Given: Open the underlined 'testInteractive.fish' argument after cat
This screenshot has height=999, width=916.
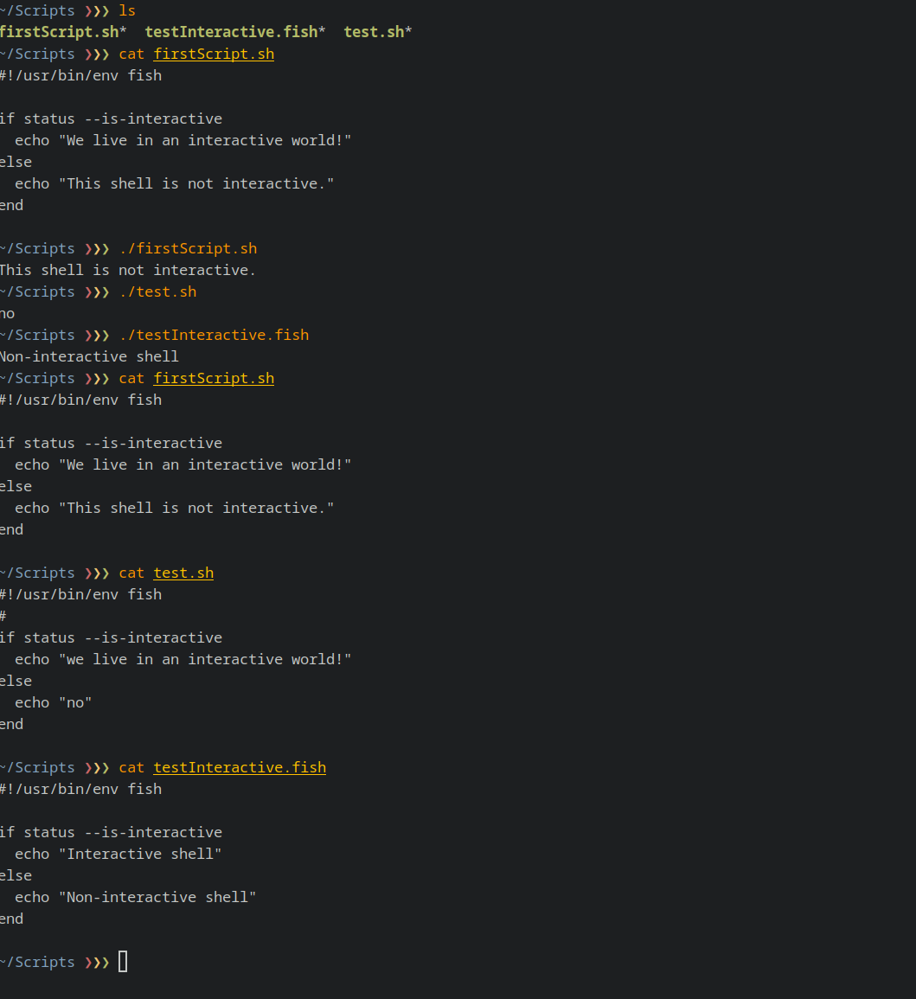Looking at the screenshot, I should click(x=240, y=768).
